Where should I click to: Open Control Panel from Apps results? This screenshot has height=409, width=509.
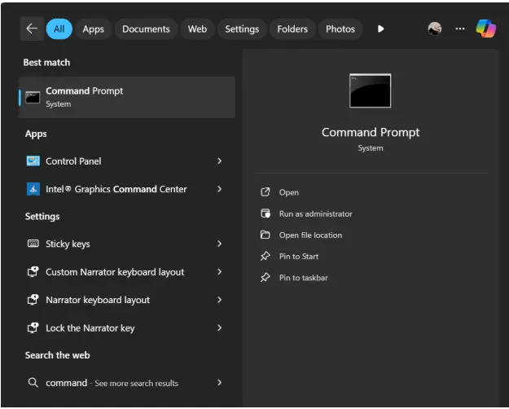(x=127, y=161)
